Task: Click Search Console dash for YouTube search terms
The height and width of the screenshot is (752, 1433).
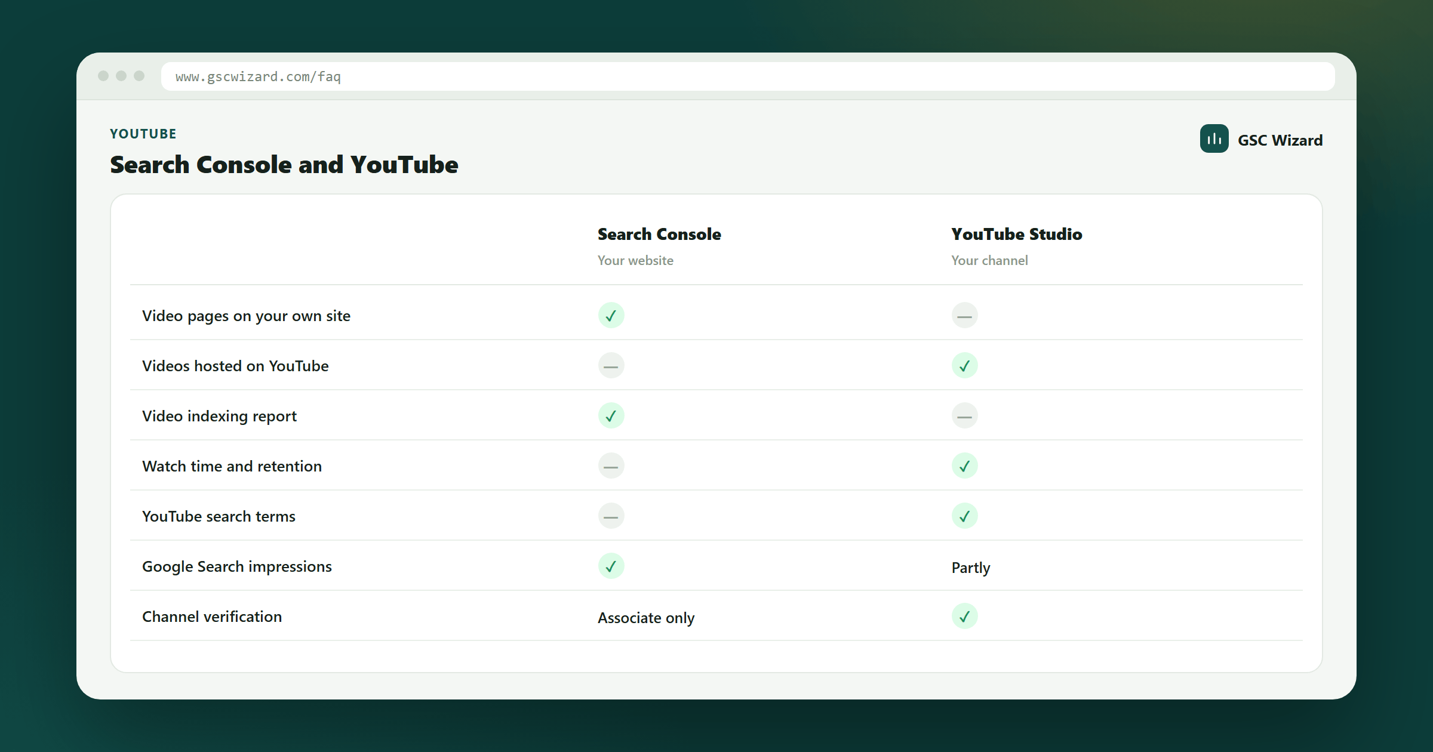Action: [611, 516]
